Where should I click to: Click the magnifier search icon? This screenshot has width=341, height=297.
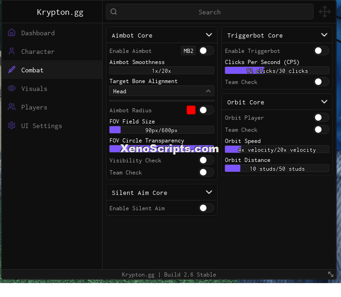point(114,12)
